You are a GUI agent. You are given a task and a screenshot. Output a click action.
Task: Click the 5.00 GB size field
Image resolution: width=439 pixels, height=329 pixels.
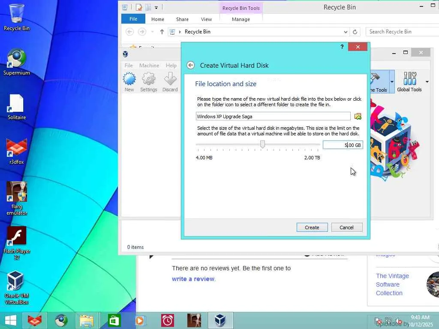point(343,145)
